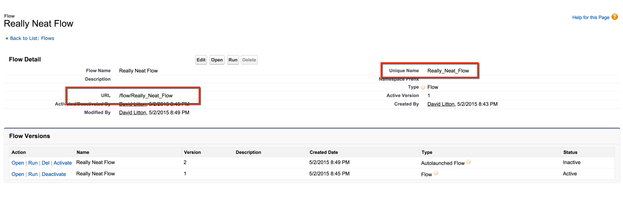The height and width of the screenshot is (204, 623).
Task: Click the Delete button in Flow Detail
Action: coord(249,60)
